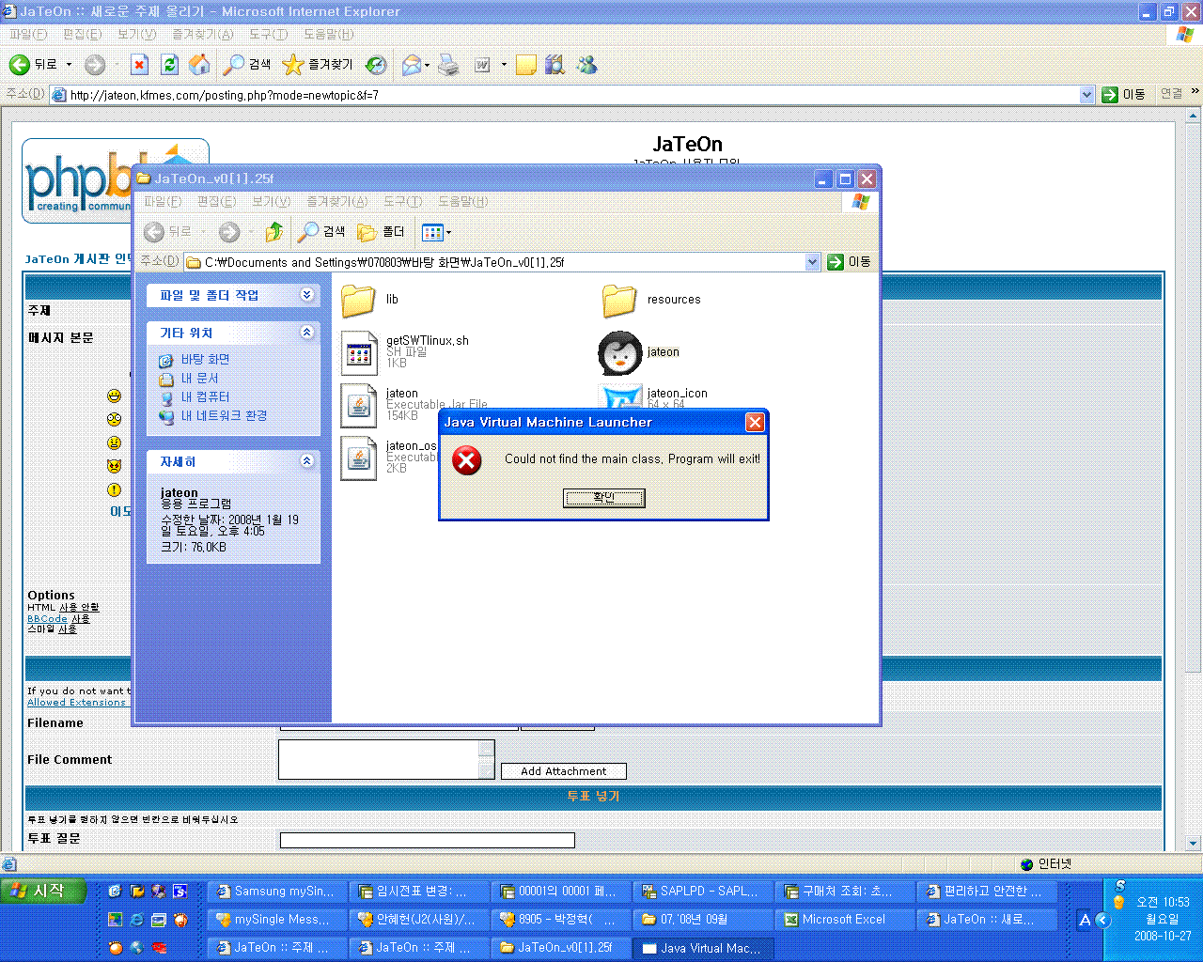The width and height of the screenshot is (1203, 962).
Task: Open Internet Explorer address URL dropdown
Action: pyautogui.click(x=1086, y=95)
